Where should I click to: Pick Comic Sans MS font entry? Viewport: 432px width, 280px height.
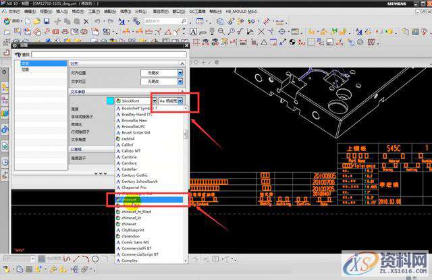click(x=136, y=242)
